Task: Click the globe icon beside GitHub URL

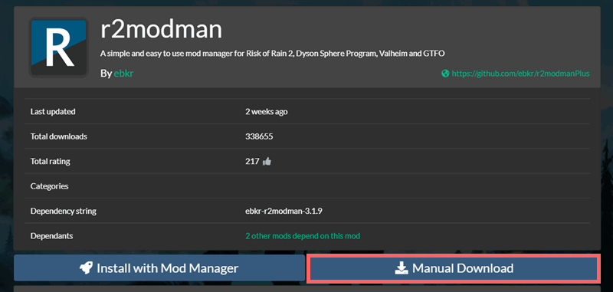Action: point(445,74)
